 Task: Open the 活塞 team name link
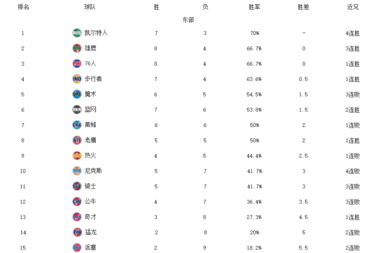pos(90,248)
